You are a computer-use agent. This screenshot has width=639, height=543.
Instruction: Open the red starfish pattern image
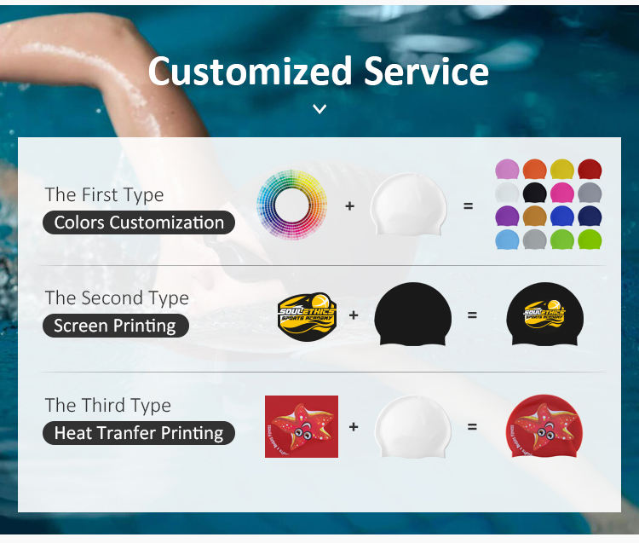click(x=302, y=426)
